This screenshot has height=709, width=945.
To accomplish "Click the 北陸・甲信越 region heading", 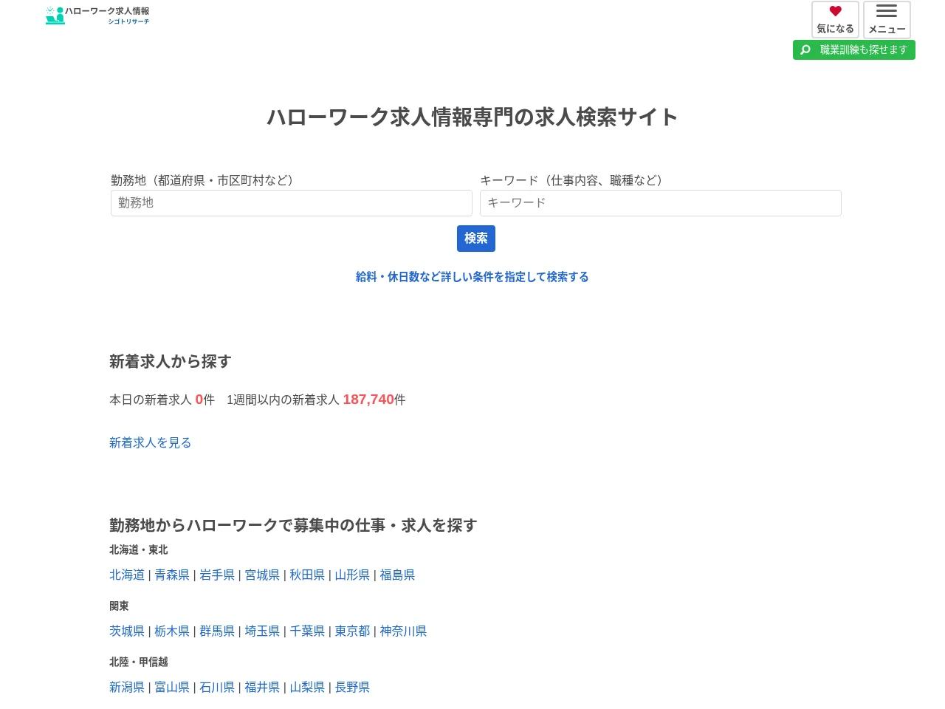I will (x=139, y=662).
